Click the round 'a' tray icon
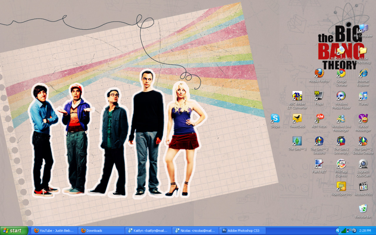 (354, 231)
